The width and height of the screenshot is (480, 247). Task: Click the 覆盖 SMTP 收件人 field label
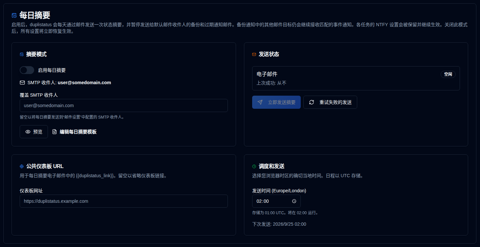pyautogui.click(x=39, y=95)
